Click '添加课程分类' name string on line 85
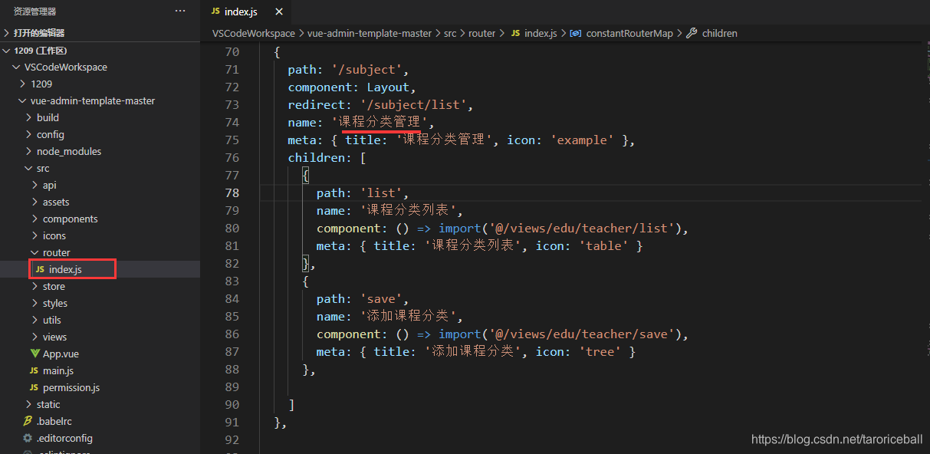The width and height of the screenshot is (930, 454). pyautogui.click(x=409, y=316)
